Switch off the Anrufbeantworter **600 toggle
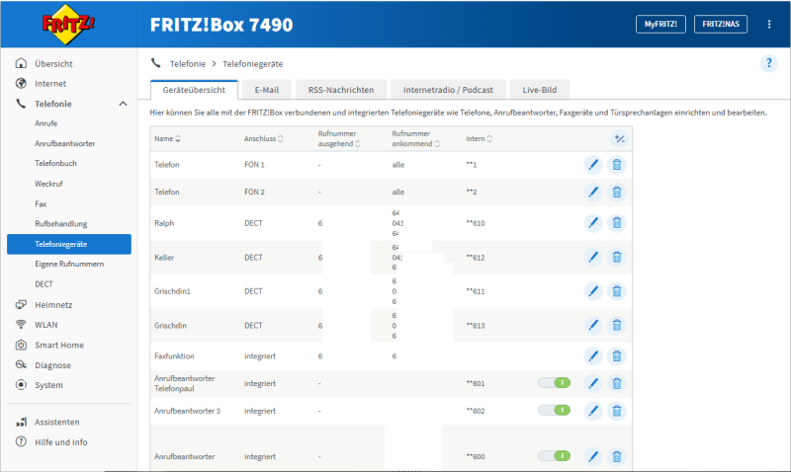This screenshot has height=472, width=791. (554, 456)
